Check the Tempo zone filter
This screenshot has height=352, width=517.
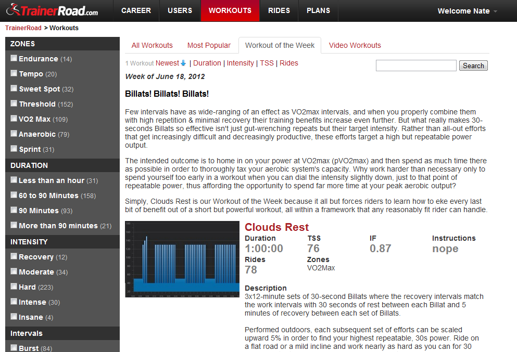click(x=14, y=73)
